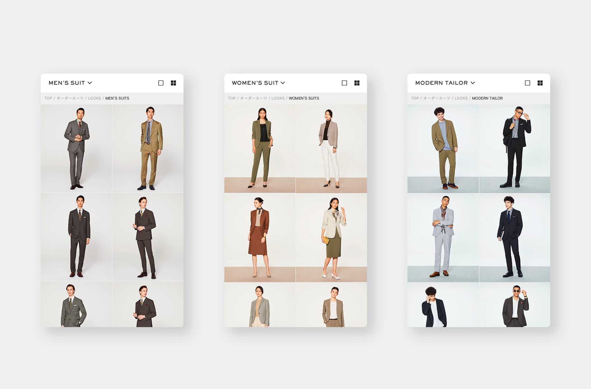Open オーダースーツ in Modern Tailor breadcrumb
591x389 pixels.
tap(437, 98)
